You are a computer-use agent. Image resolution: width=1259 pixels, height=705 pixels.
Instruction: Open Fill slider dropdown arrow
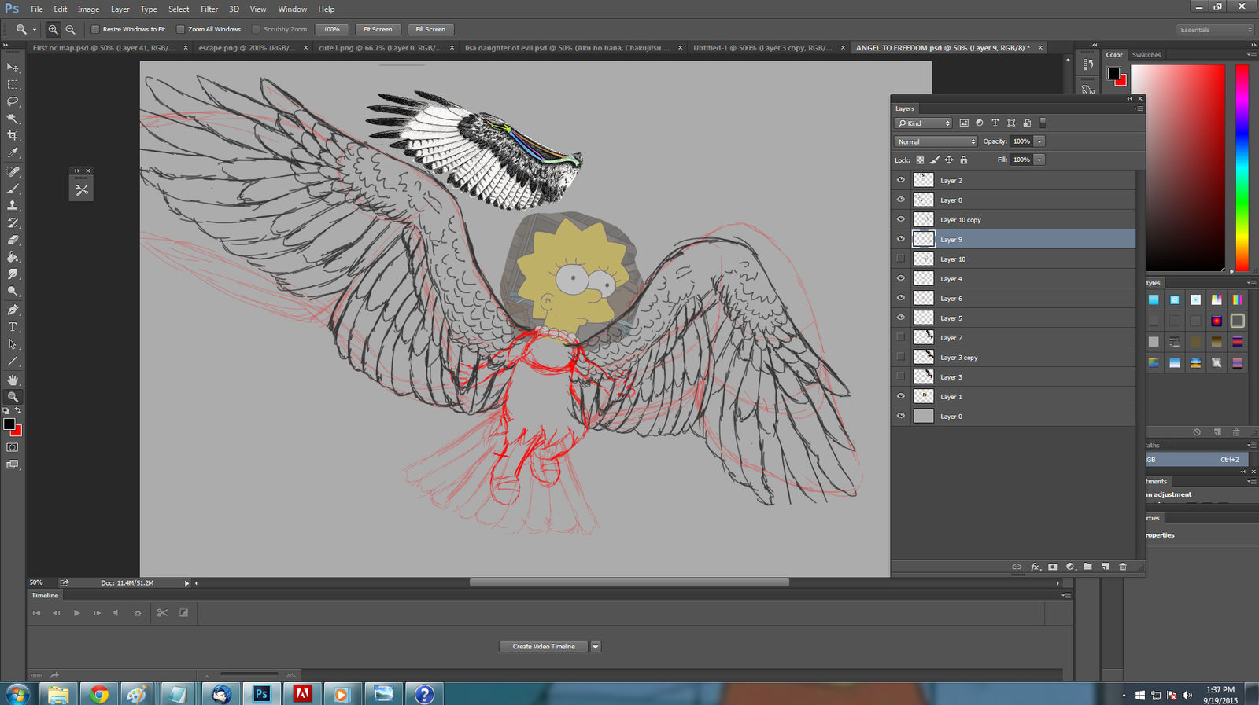pyautogui.click(x=1039, y=160)
